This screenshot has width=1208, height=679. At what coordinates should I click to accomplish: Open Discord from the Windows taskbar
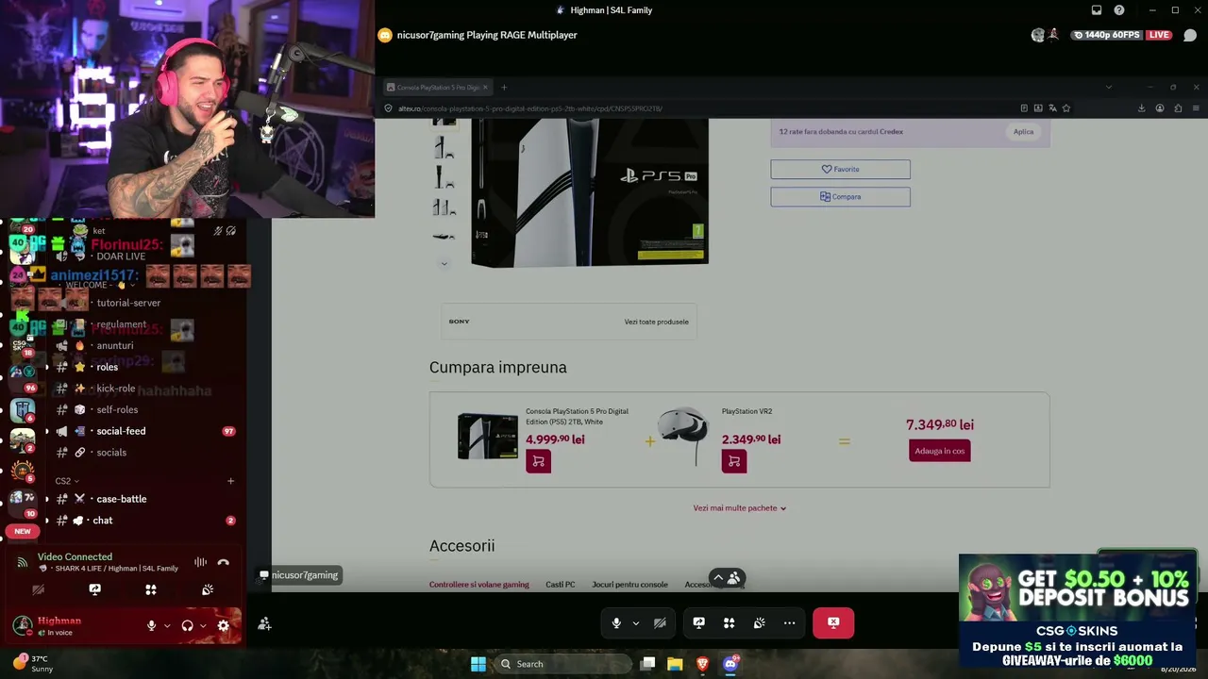[730, 664]
